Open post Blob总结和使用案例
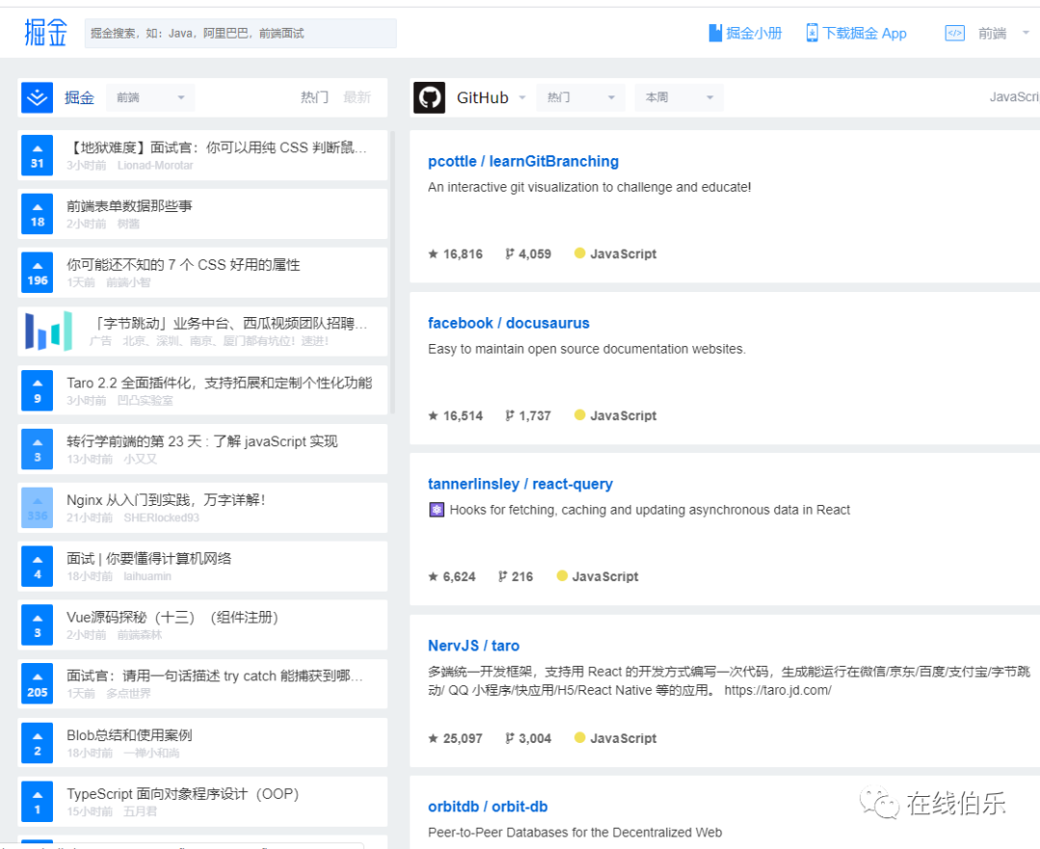Image resolution: width=1040 pixels, height=849 pixels. 129,735
